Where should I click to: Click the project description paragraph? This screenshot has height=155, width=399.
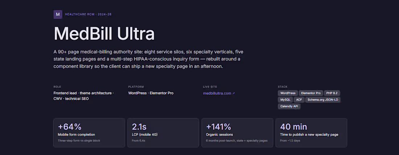click(149, 59)
